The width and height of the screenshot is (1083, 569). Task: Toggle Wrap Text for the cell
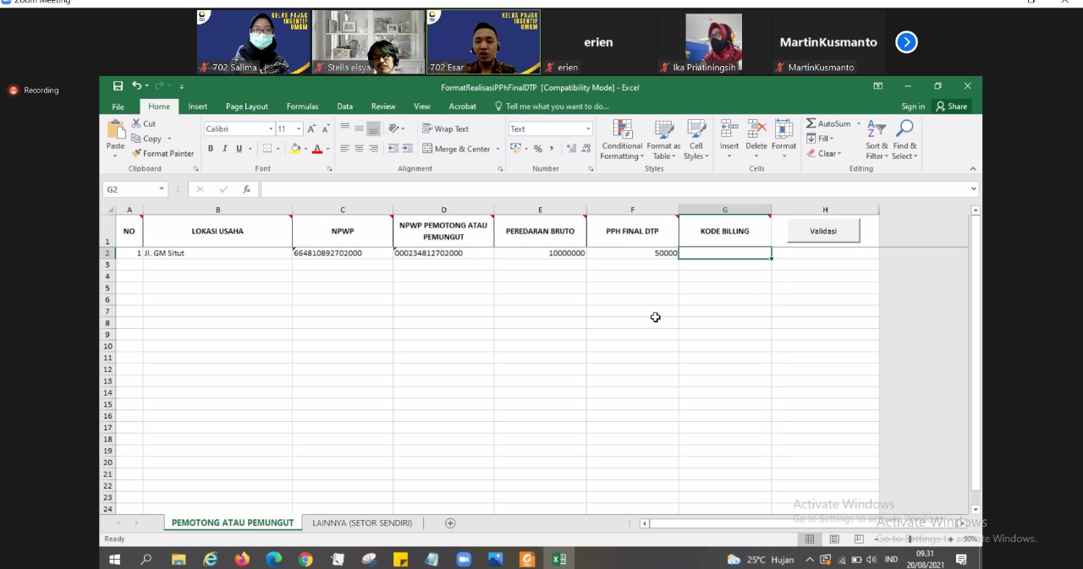tap(444, 129)
